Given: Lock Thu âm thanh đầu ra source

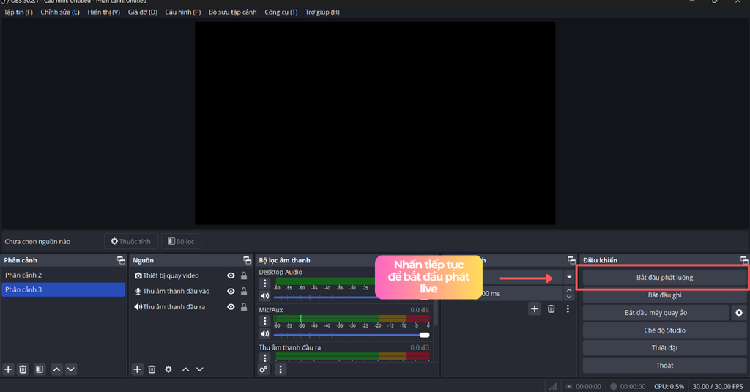Looking at the screenshot, I should pyautogui.click(x=244, y=307).
